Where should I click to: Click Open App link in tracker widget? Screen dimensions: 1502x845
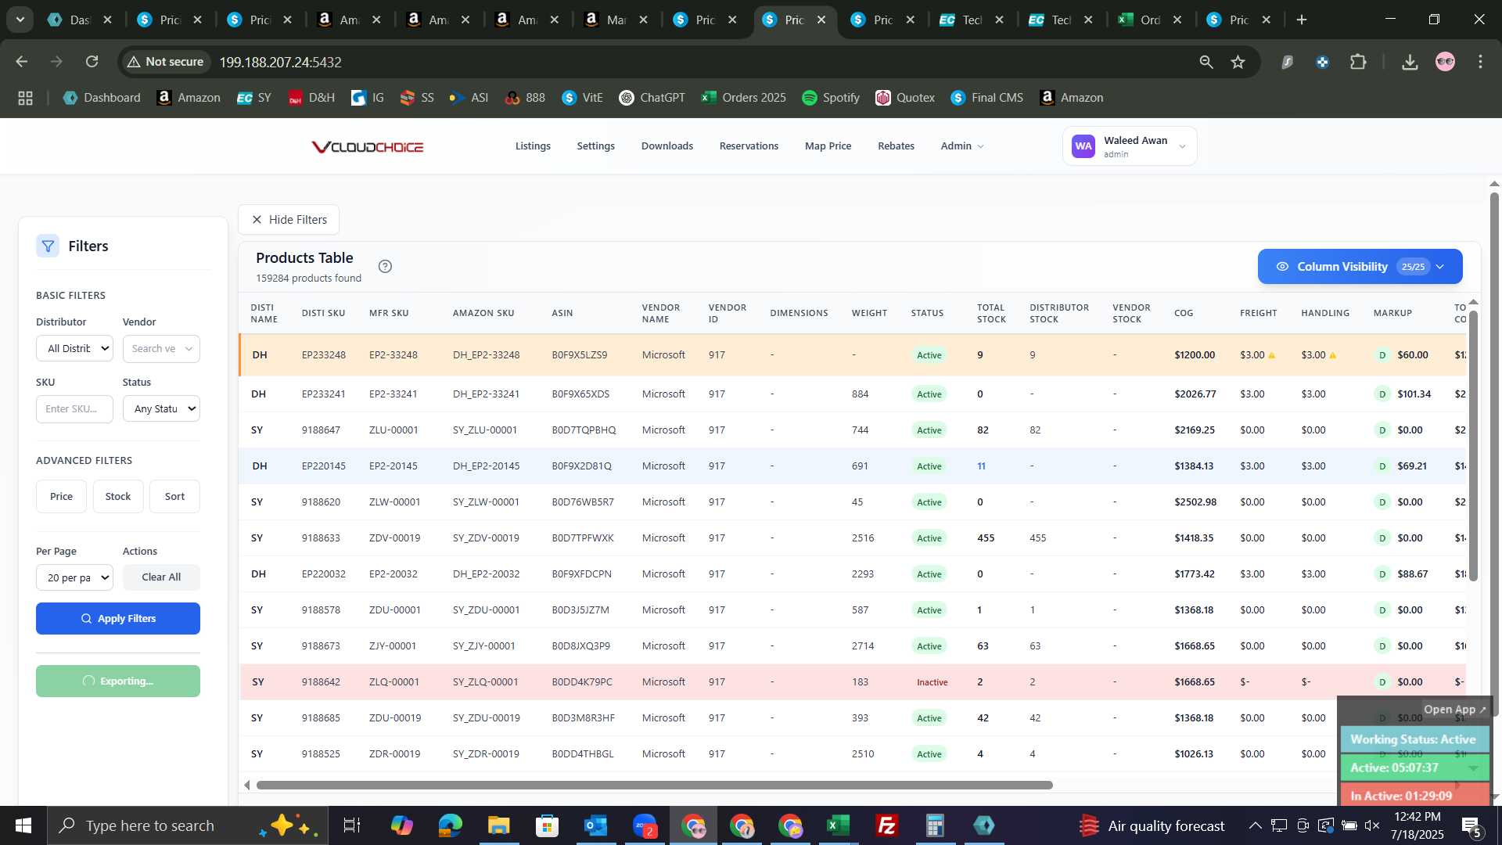coord(1454,710)
